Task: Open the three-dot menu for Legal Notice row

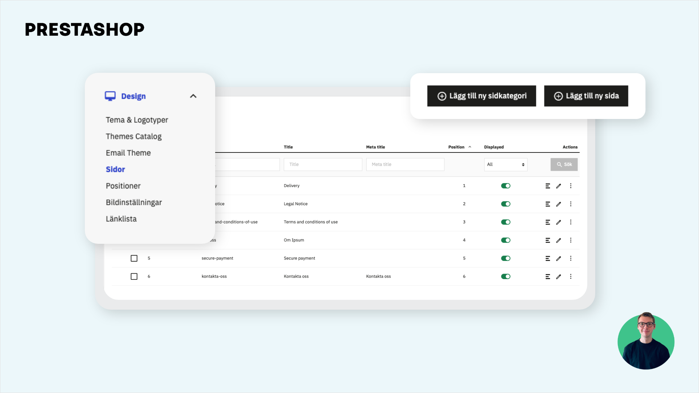Action: pyautogui.click(x=570, y=204)
